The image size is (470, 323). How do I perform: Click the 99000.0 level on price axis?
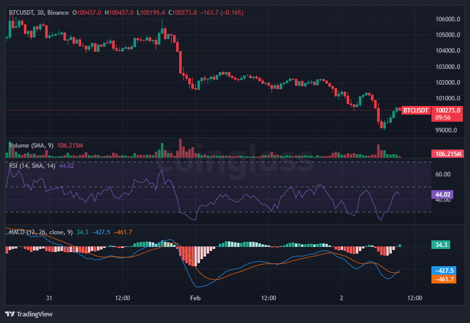pyautogui.click(x=448, y=130)
